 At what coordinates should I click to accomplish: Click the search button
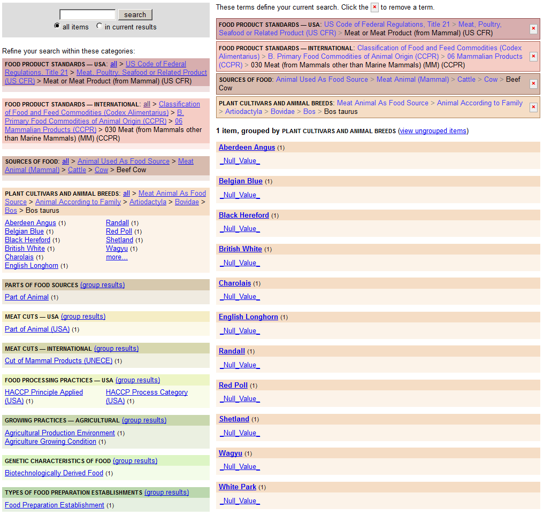coord(135,14)
